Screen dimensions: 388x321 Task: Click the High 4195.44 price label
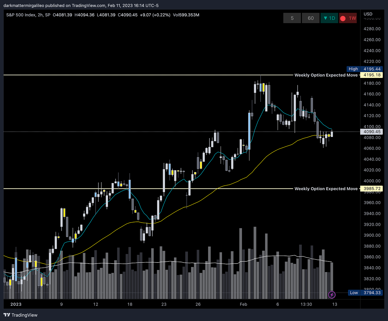(365, 69)
